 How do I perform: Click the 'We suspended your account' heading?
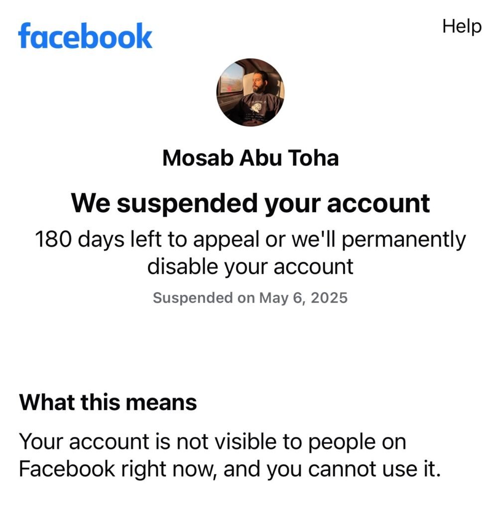250,203
